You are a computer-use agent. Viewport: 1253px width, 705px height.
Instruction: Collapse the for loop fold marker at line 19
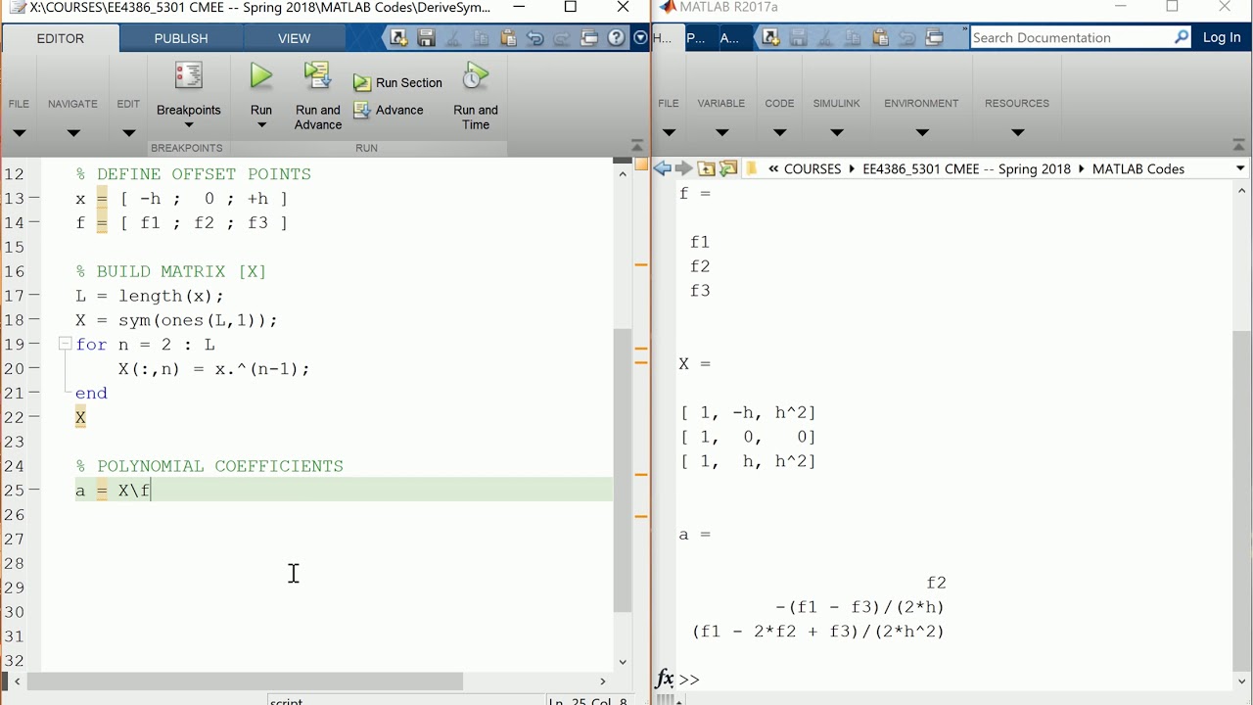[65, 344]
